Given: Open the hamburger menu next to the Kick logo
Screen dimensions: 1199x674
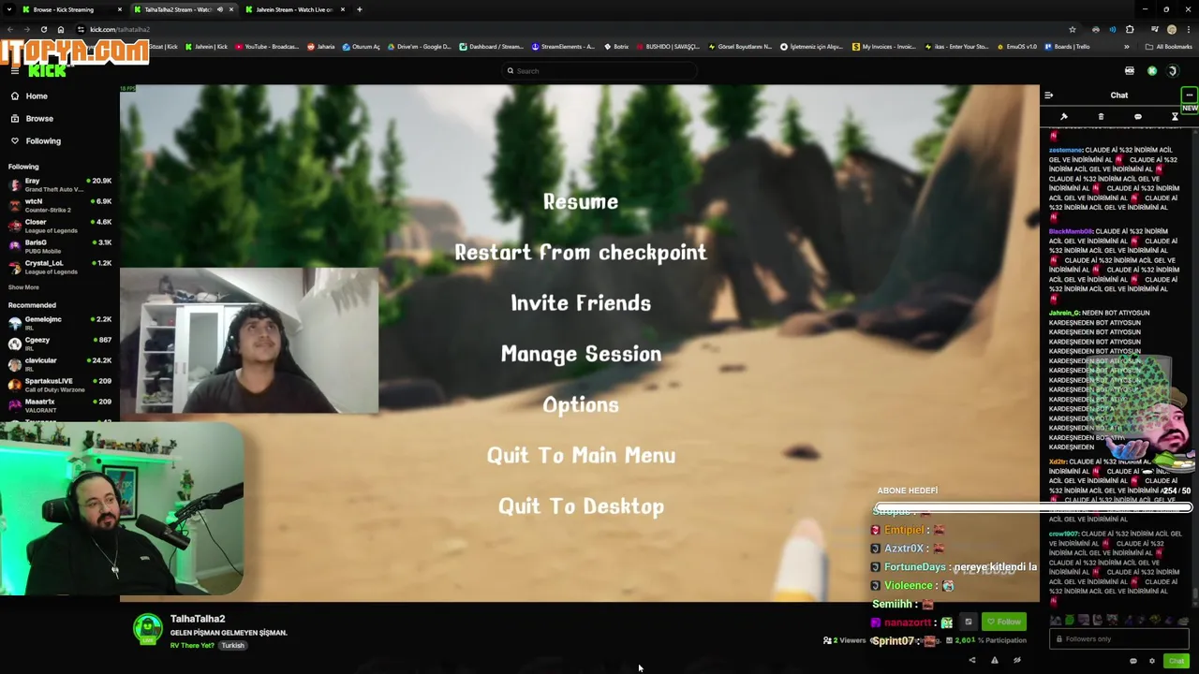Looking at the screenshot, I should coord(15,71).
